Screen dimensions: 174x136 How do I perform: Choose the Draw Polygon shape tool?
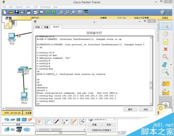pyautogui.click(x=165, y=65)
